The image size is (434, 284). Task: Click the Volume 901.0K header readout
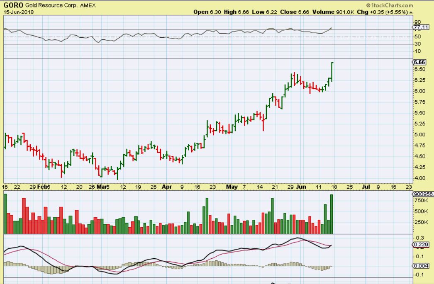[334, 12]
